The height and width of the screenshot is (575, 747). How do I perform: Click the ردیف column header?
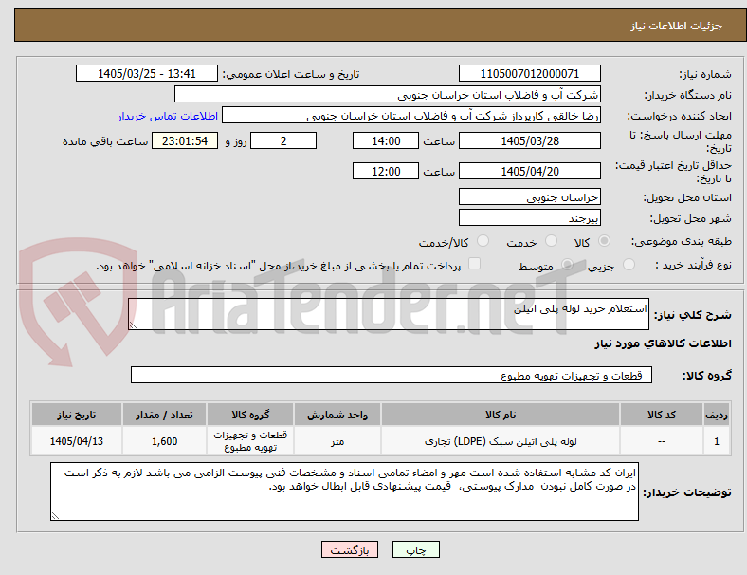coord(716,415)
